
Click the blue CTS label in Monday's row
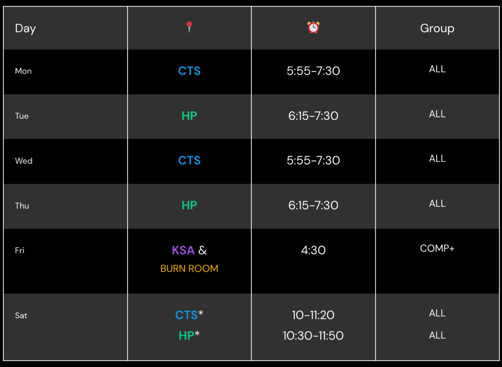click(189, 71)
